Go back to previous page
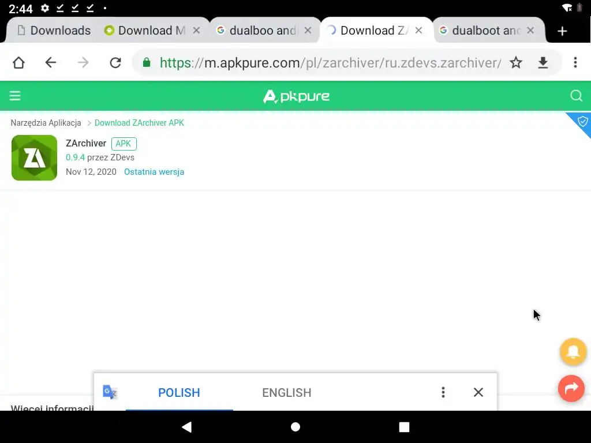Screen dimensions: 591x443 point(51,62)
